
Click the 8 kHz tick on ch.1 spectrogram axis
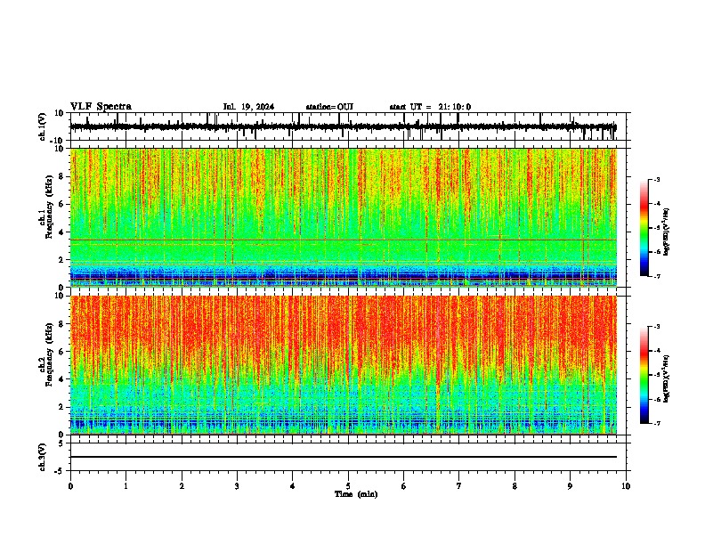pyautogui.click(x=61, y=176)
